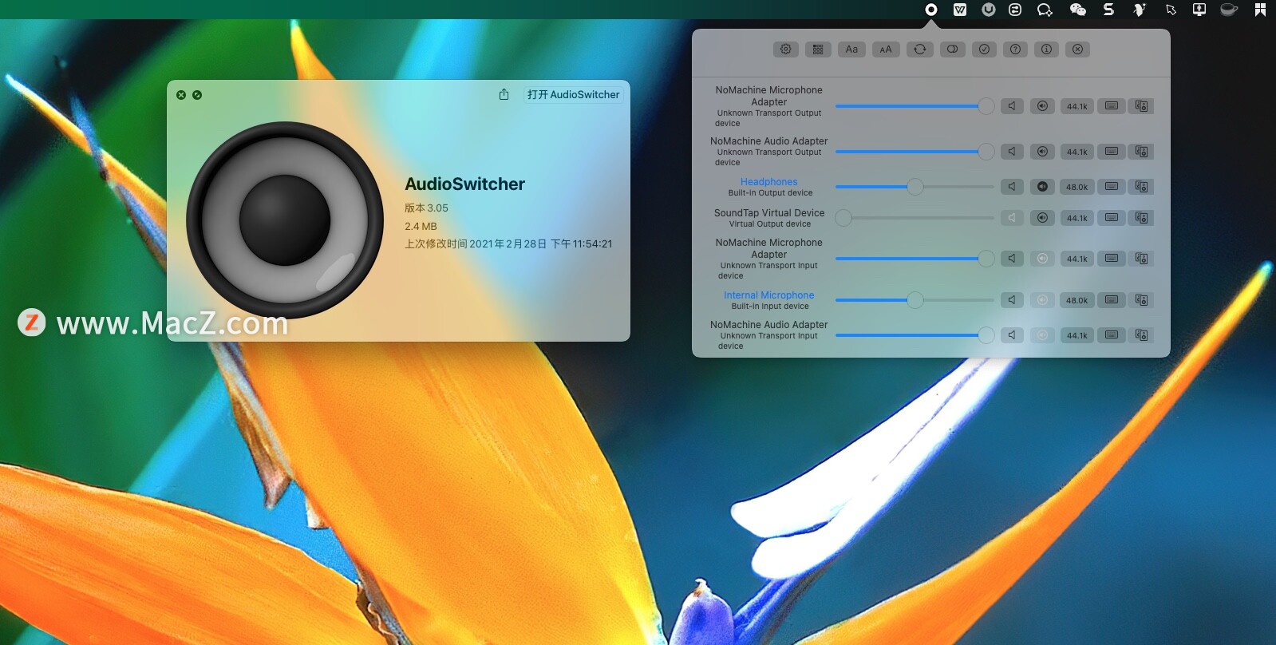Set SoundTap Virtual Device as sound output
Viewport: 1276px width, 645px height.
(1042, 218)
